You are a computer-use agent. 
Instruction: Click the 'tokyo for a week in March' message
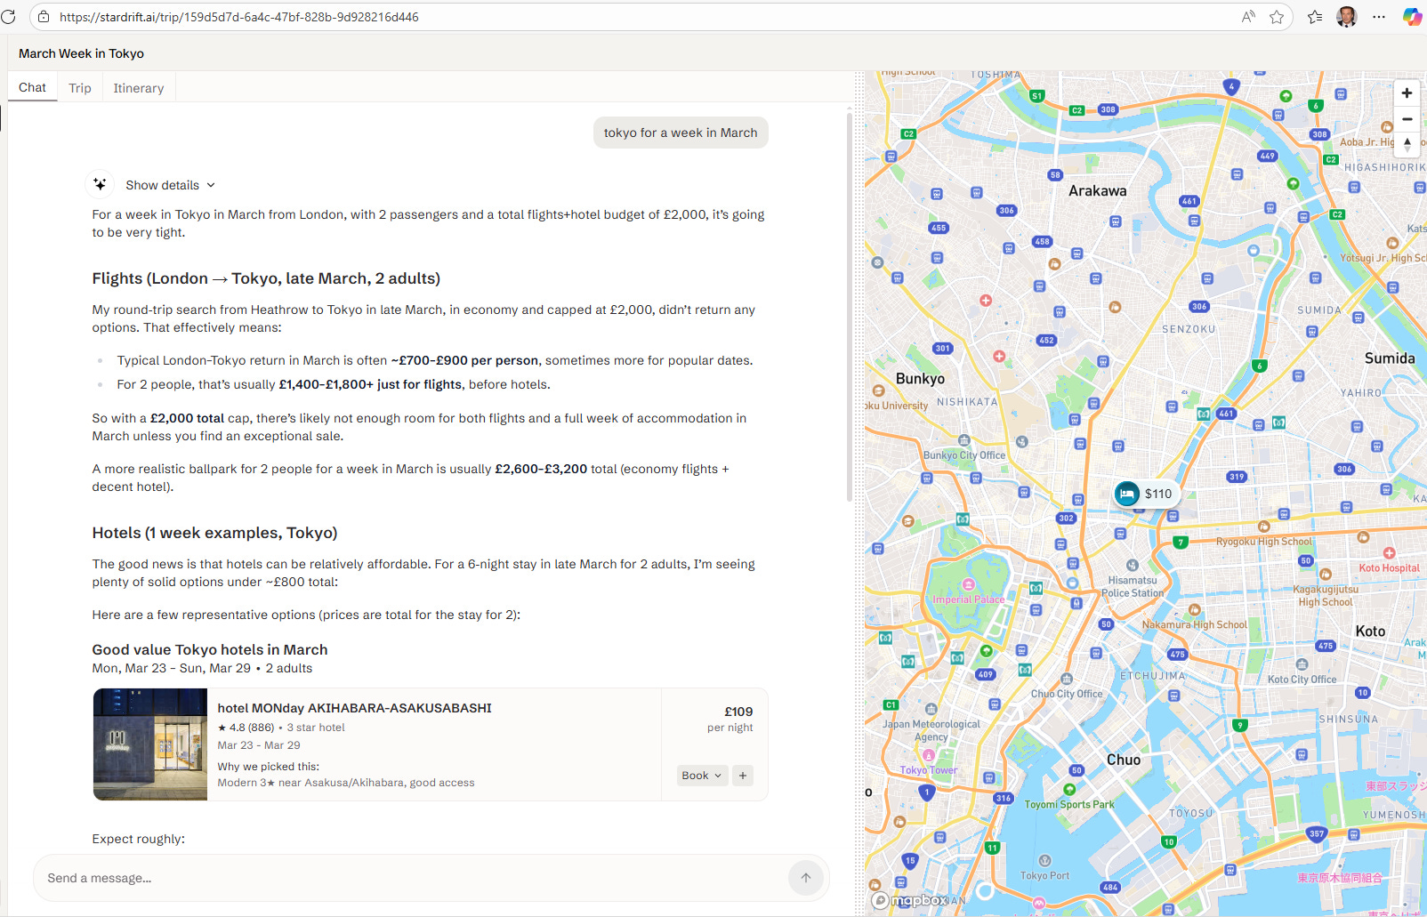pos(681,133)
